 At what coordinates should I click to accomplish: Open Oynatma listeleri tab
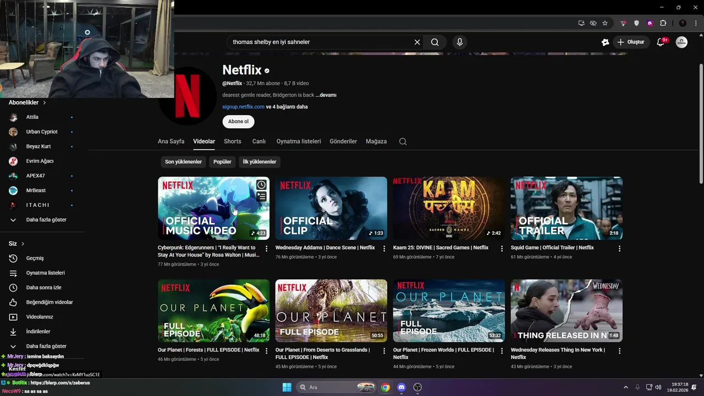(x=299, y=141)
